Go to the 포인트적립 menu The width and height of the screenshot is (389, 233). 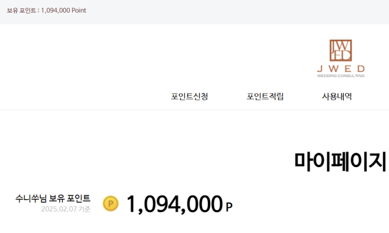(x=265, y=97)
